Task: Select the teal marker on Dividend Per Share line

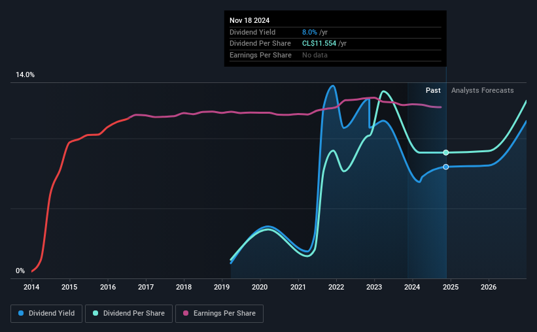Action: [x=446, y=153]
